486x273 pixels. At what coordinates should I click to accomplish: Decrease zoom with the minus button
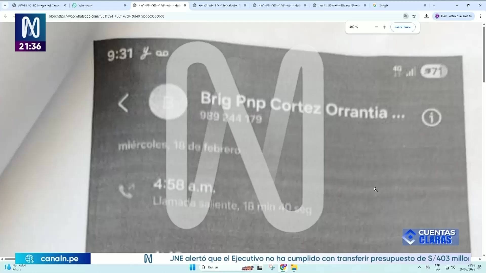[376, 27]
